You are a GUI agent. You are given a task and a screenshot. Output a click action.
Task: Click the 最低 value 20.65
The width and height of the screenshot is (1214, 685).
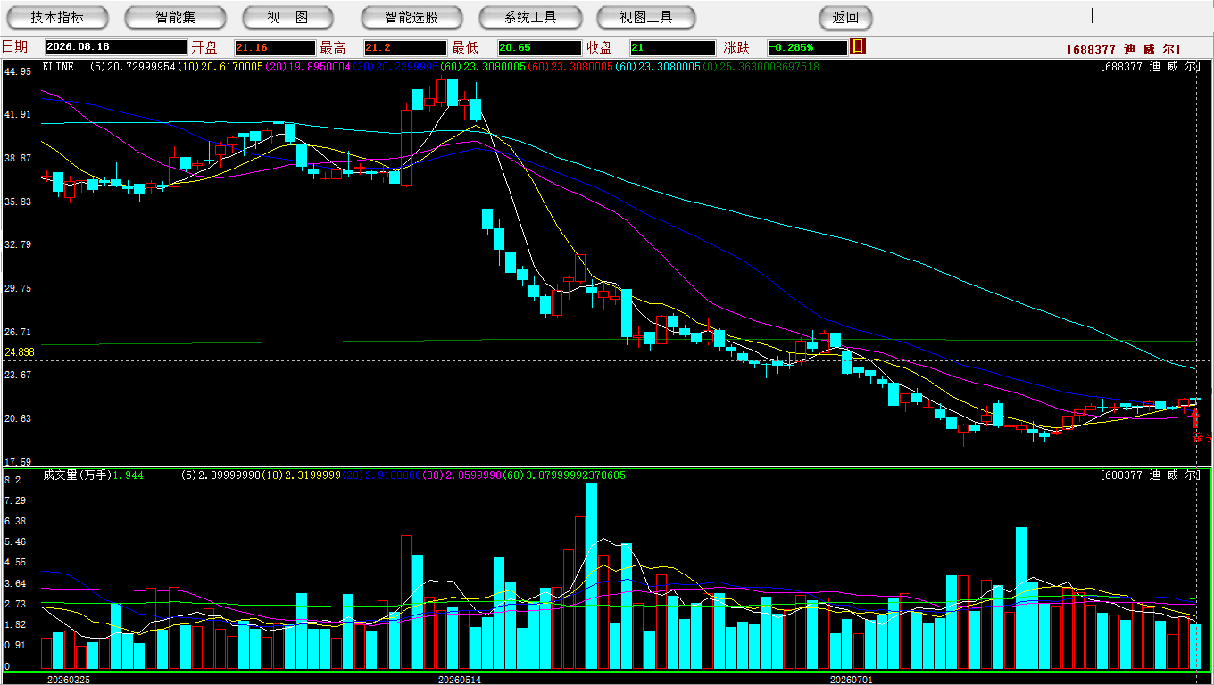(539, 47)
